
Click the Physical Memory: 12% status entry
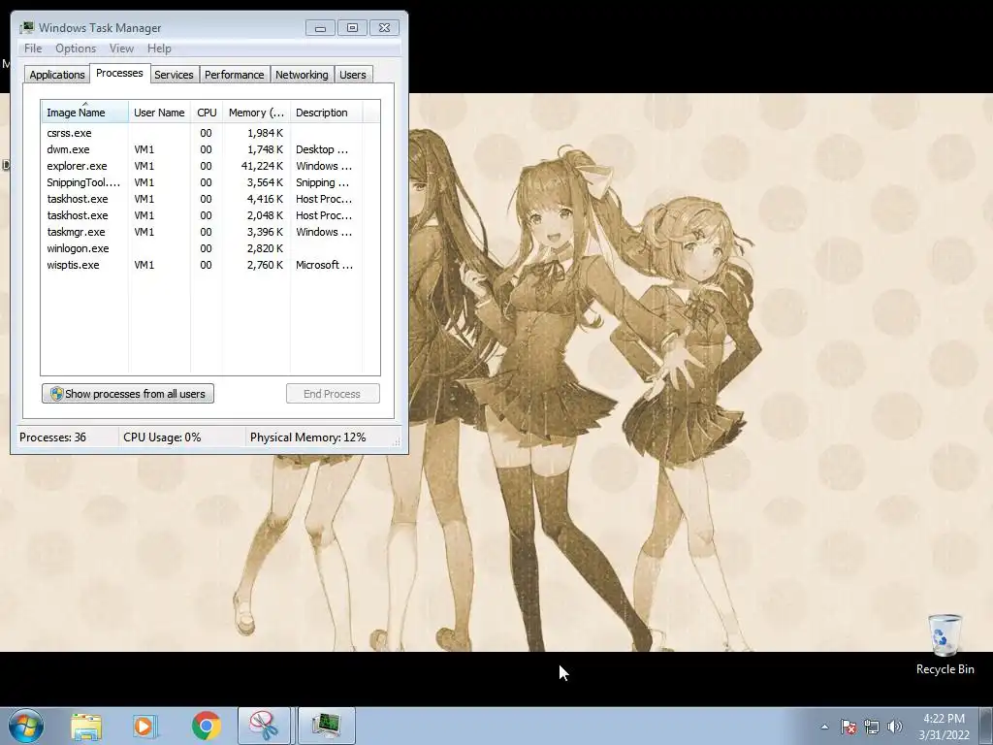[307, 437]
